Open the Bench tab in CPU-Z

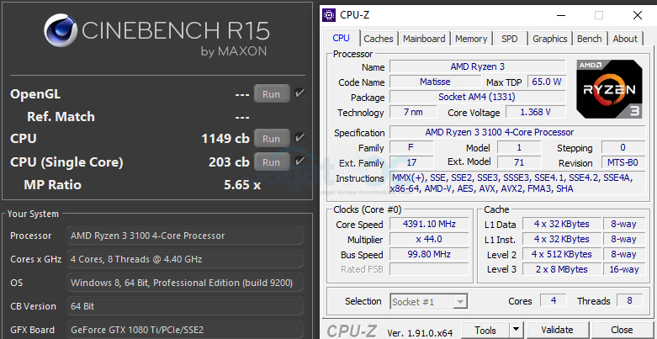pos(589,39)
